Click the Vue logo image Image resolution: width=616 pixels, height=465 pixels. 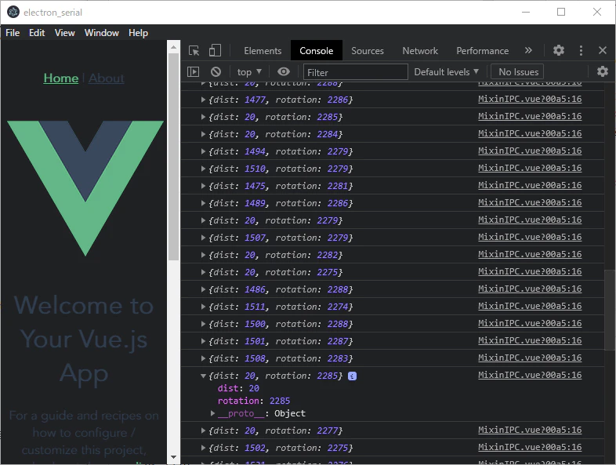click(85, 188)
